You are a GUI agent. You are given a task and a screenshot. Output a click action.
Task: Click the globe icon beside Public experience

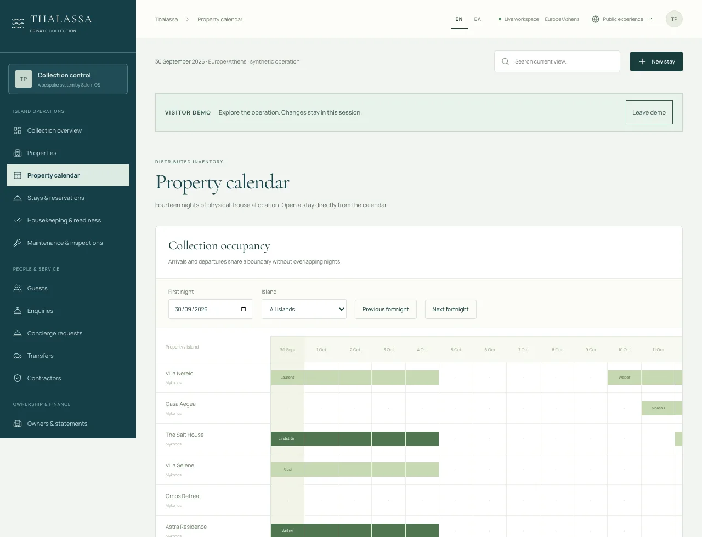pyautogui.click(x=596, y=19)
